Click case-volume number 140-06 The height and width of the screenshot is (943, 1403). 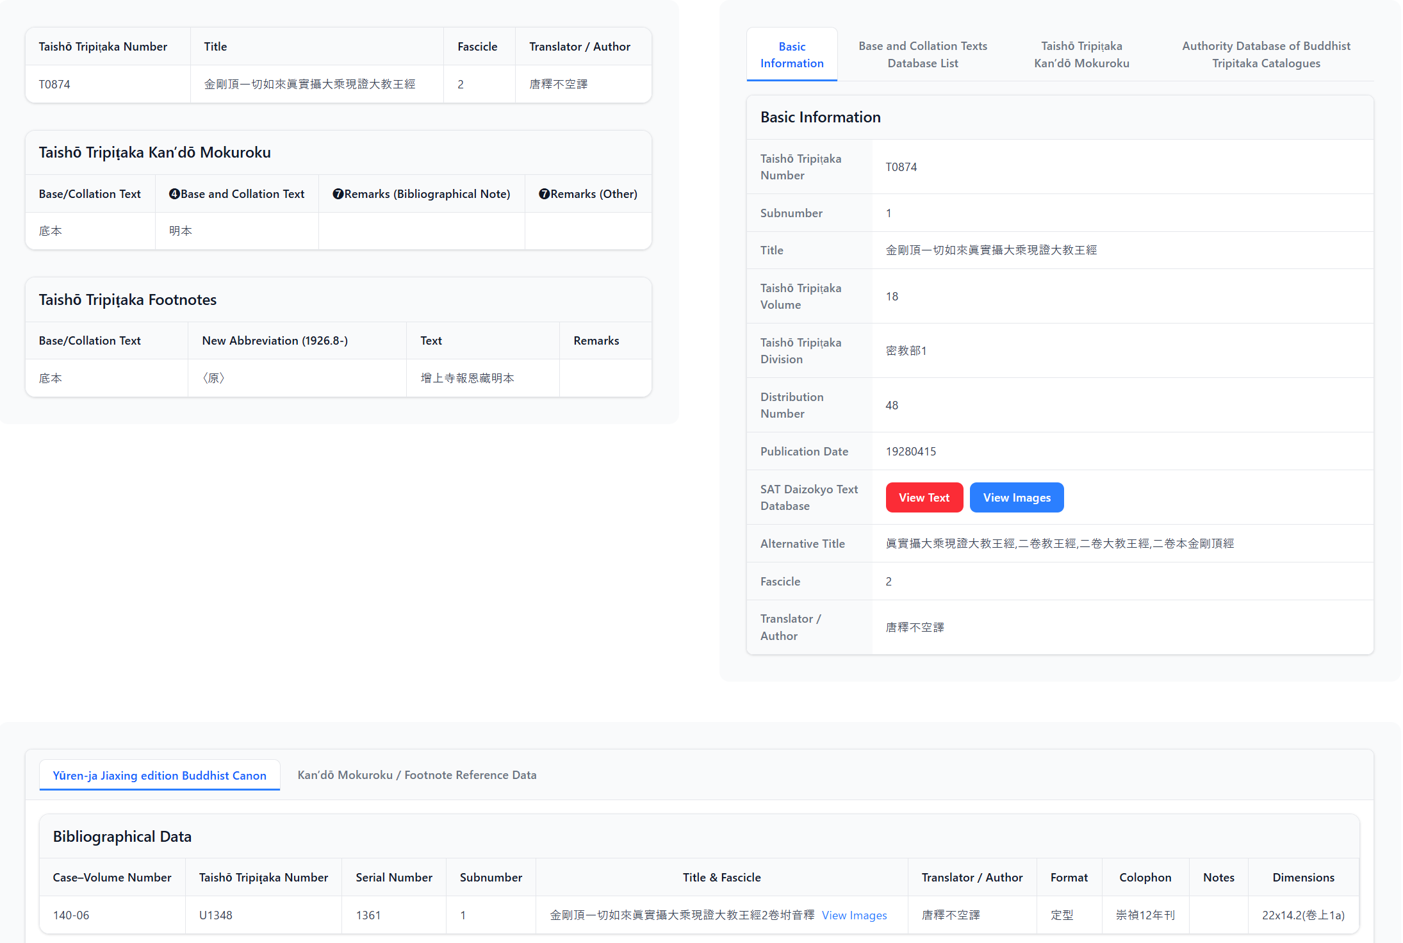pos(71,915)
